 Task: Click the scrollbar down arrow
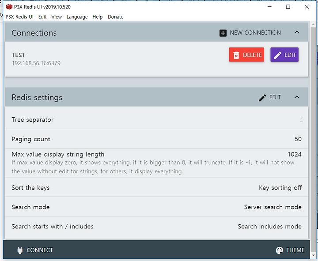313,256
